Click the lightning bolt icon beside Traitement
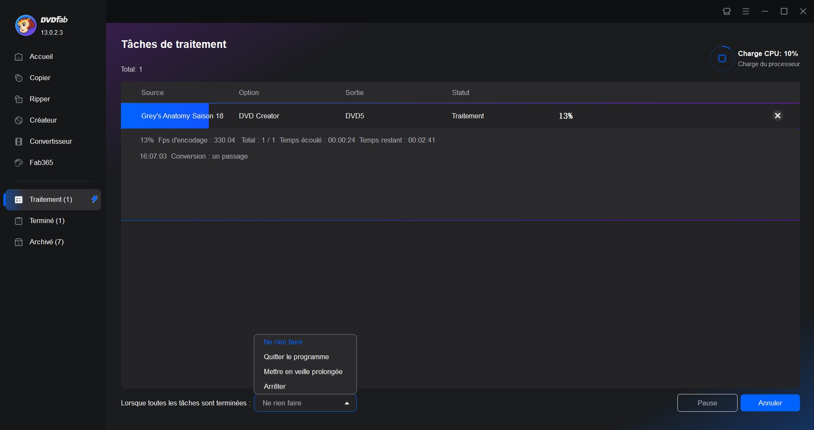Image resolution: width=814 pixels, height=430 pixels. tap(95, 199)
